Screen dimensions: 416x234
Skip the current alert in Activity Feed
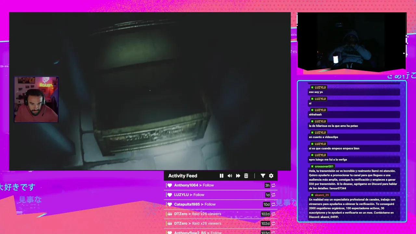pos(238,176)
